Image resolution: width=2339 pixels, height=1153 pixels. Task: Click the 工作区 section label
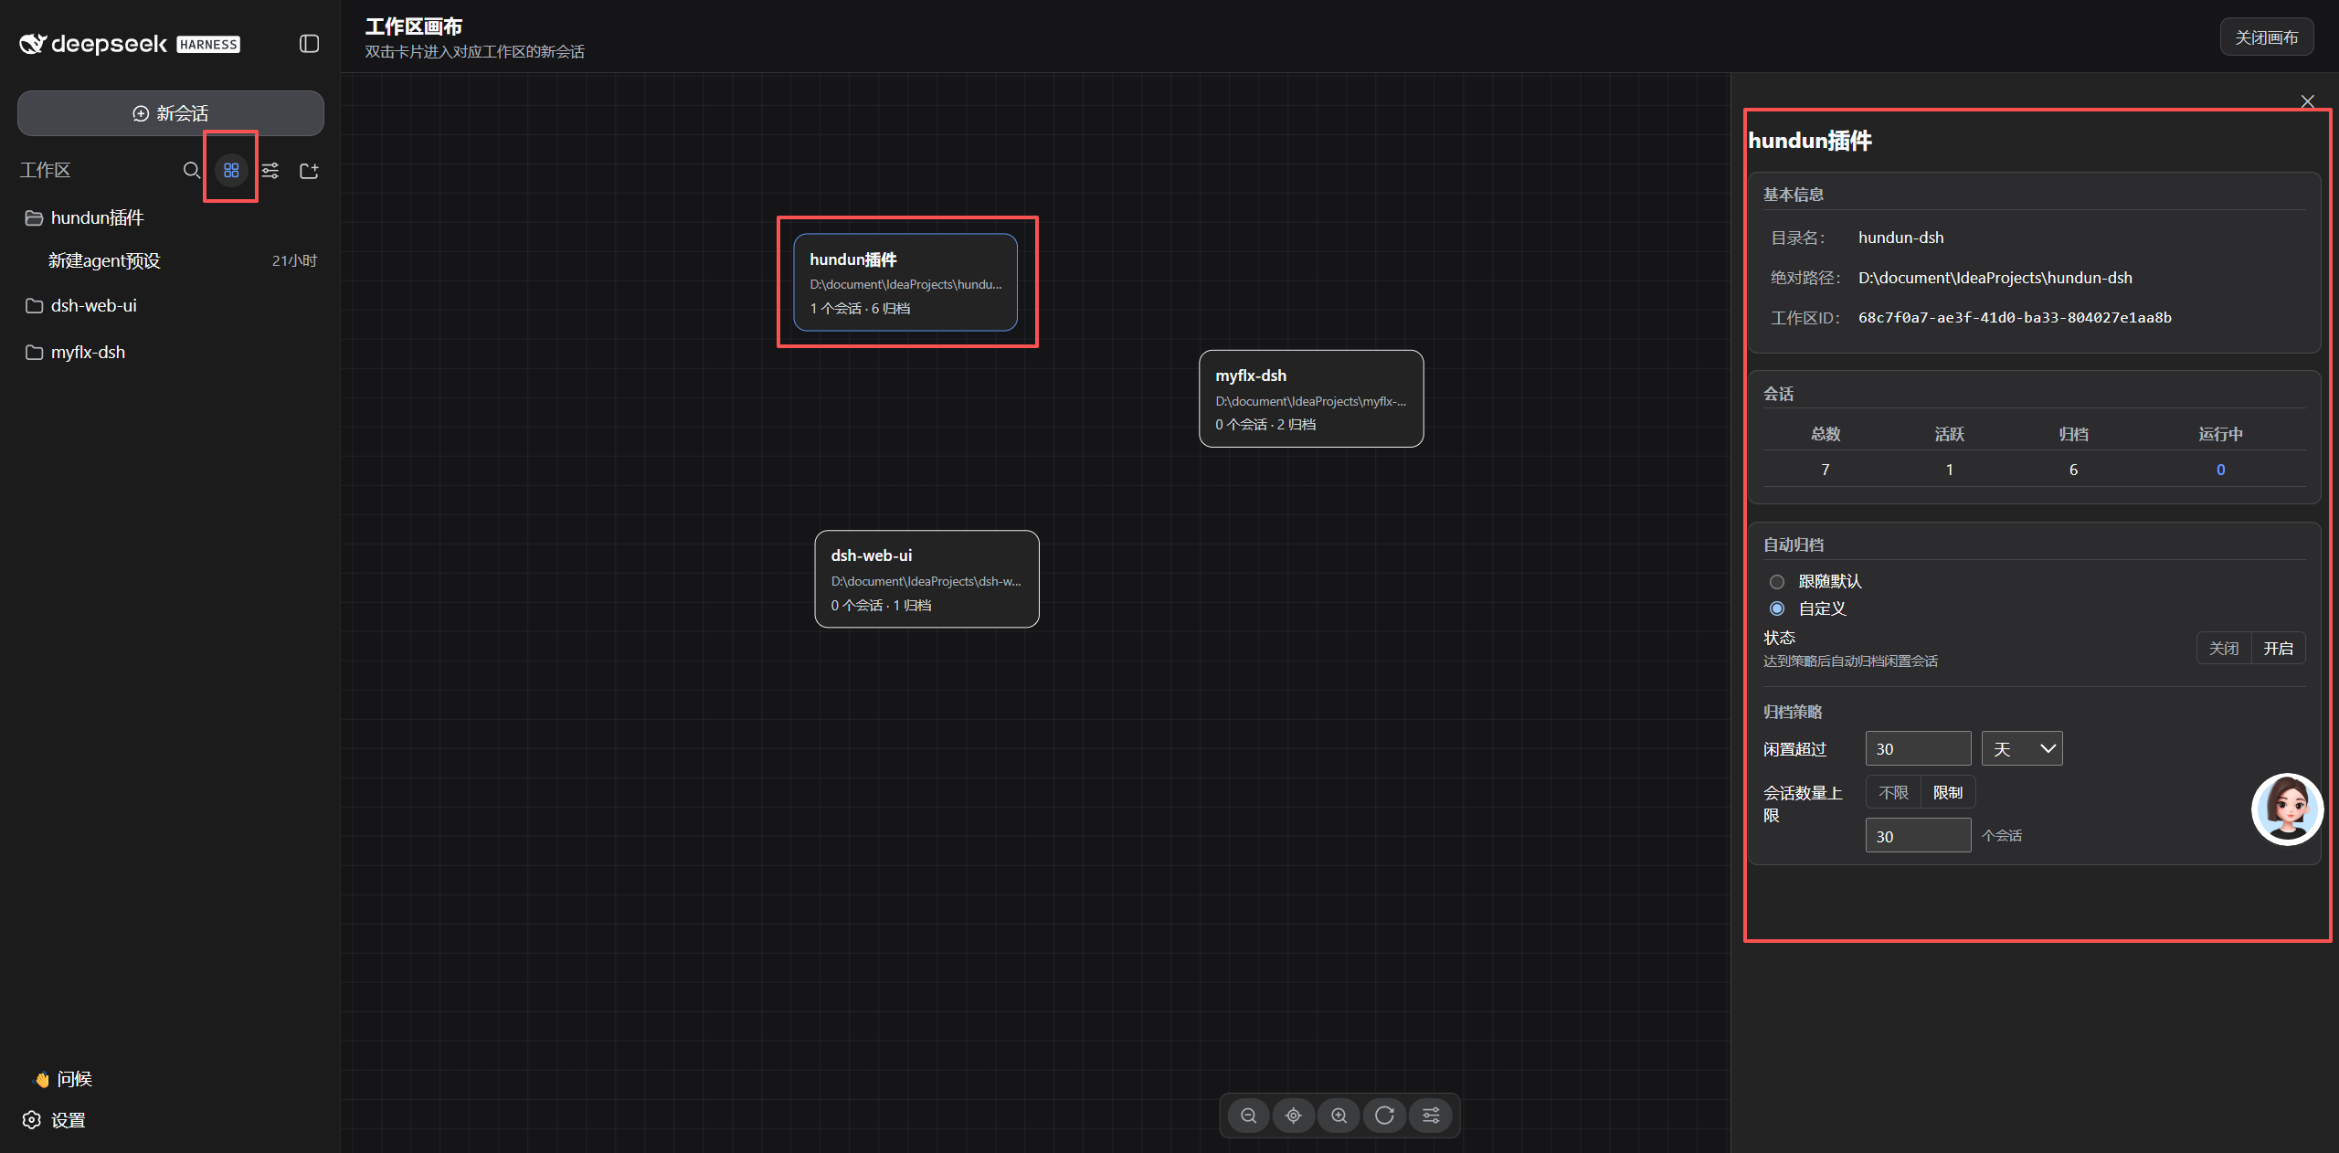click(x=45, y=170)
